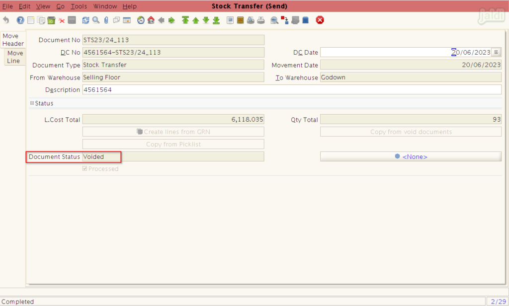
Task: Open the Help question-mark icon
Action: point(20,20)
